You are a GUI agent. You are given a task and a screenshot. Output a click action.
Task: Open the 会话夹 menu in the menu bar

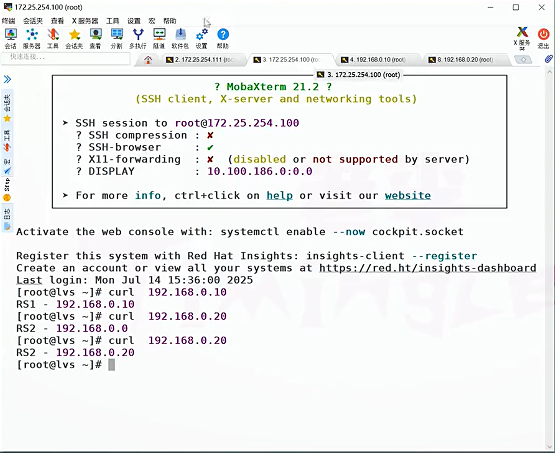click(33, 21)
